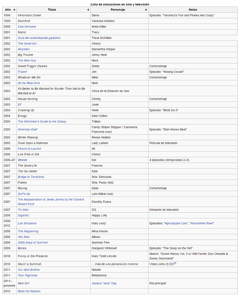Screen dimensions: 242x296
Task: Select 4 episodios (temporadas 2–3) note
Action: pos(169,160)
